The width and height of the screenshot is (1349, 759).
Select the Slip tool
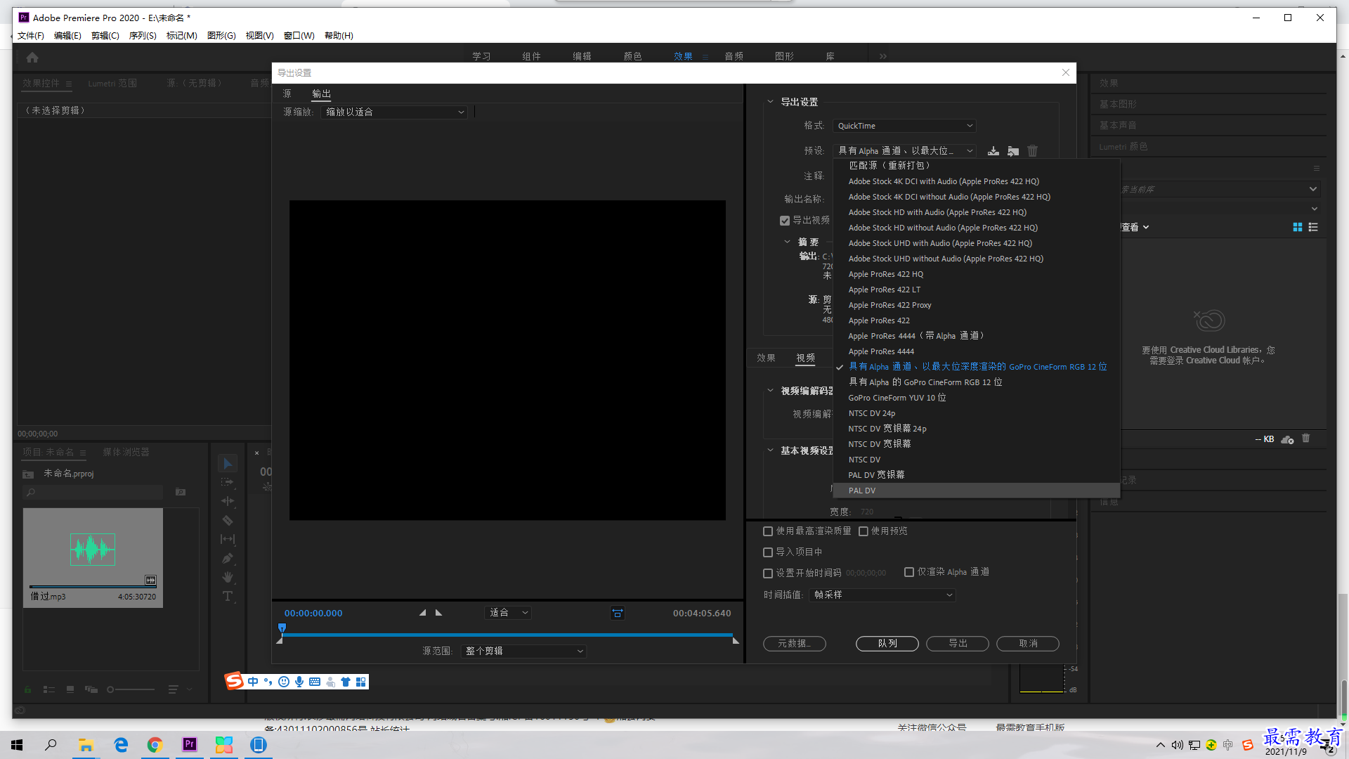pyautogui.click(x=228, y=539)
